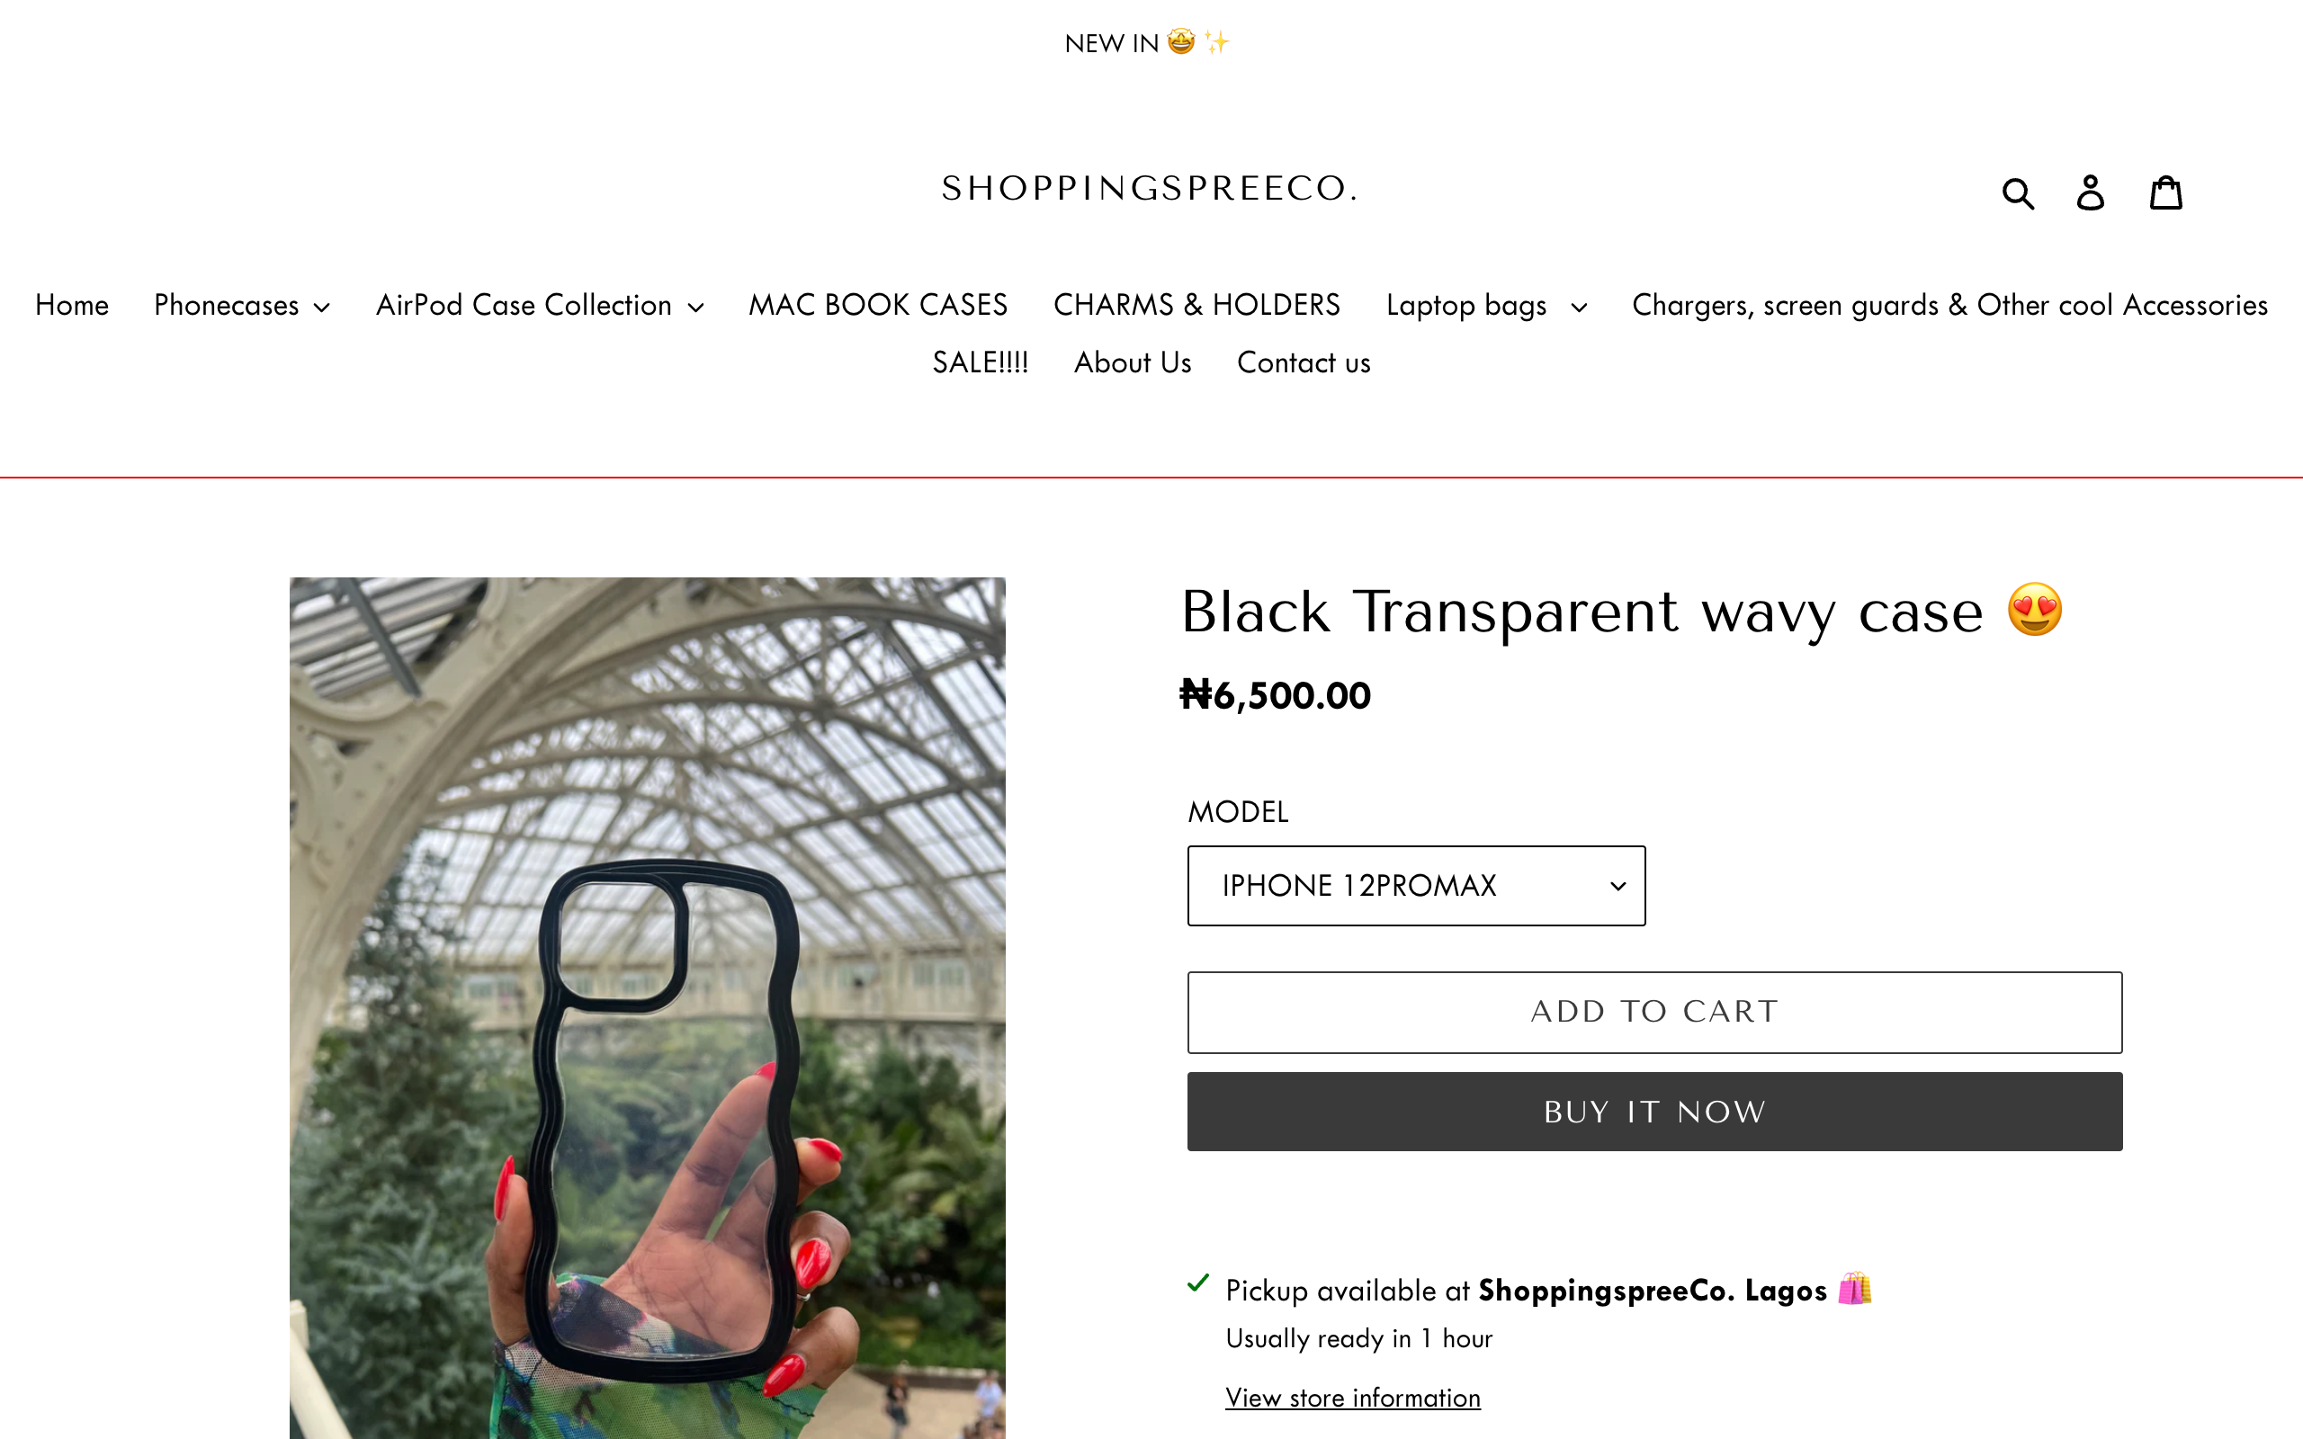Open the View store information link

[x=1352, y=1396]
